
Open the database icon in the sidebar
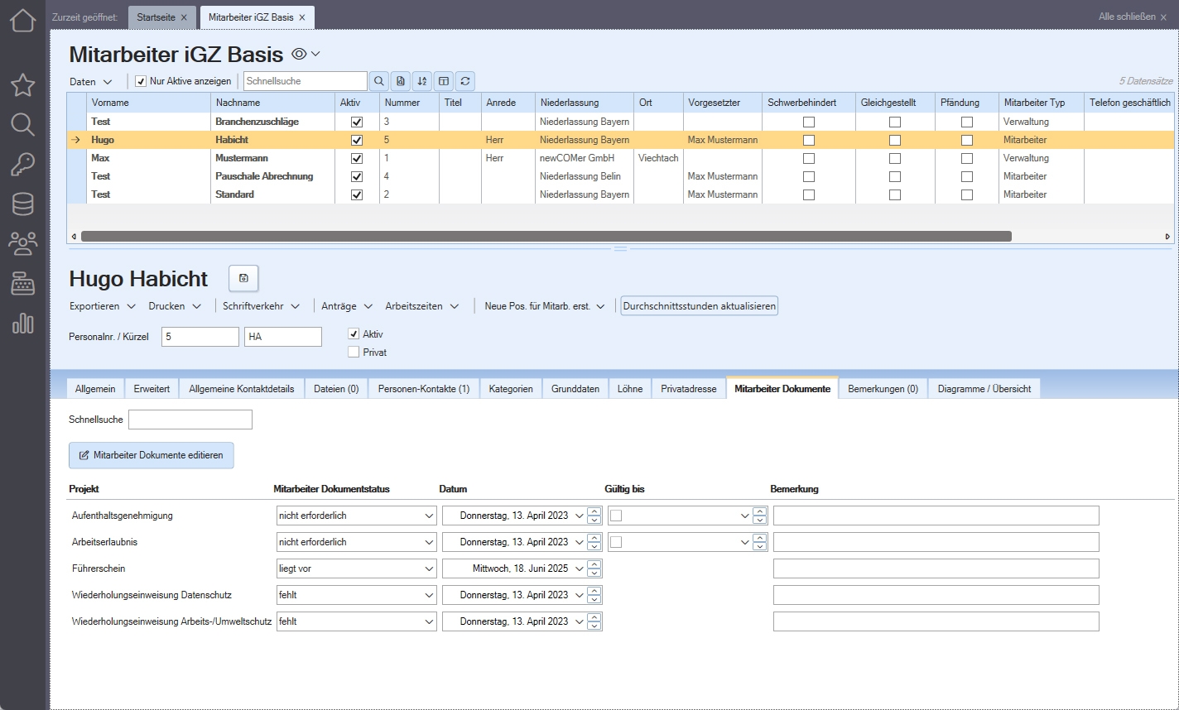point(22,204)
